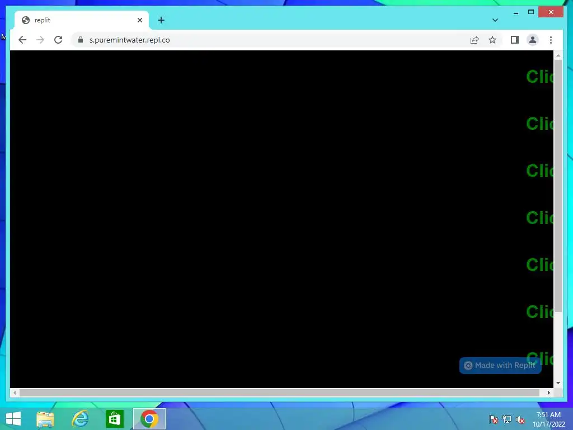
Task: Open the Windows Start menu
Action: pos(13,419)
